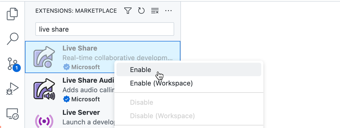
Task: Refresh the extensions marketplace list
Action: [x=141, y=11]
